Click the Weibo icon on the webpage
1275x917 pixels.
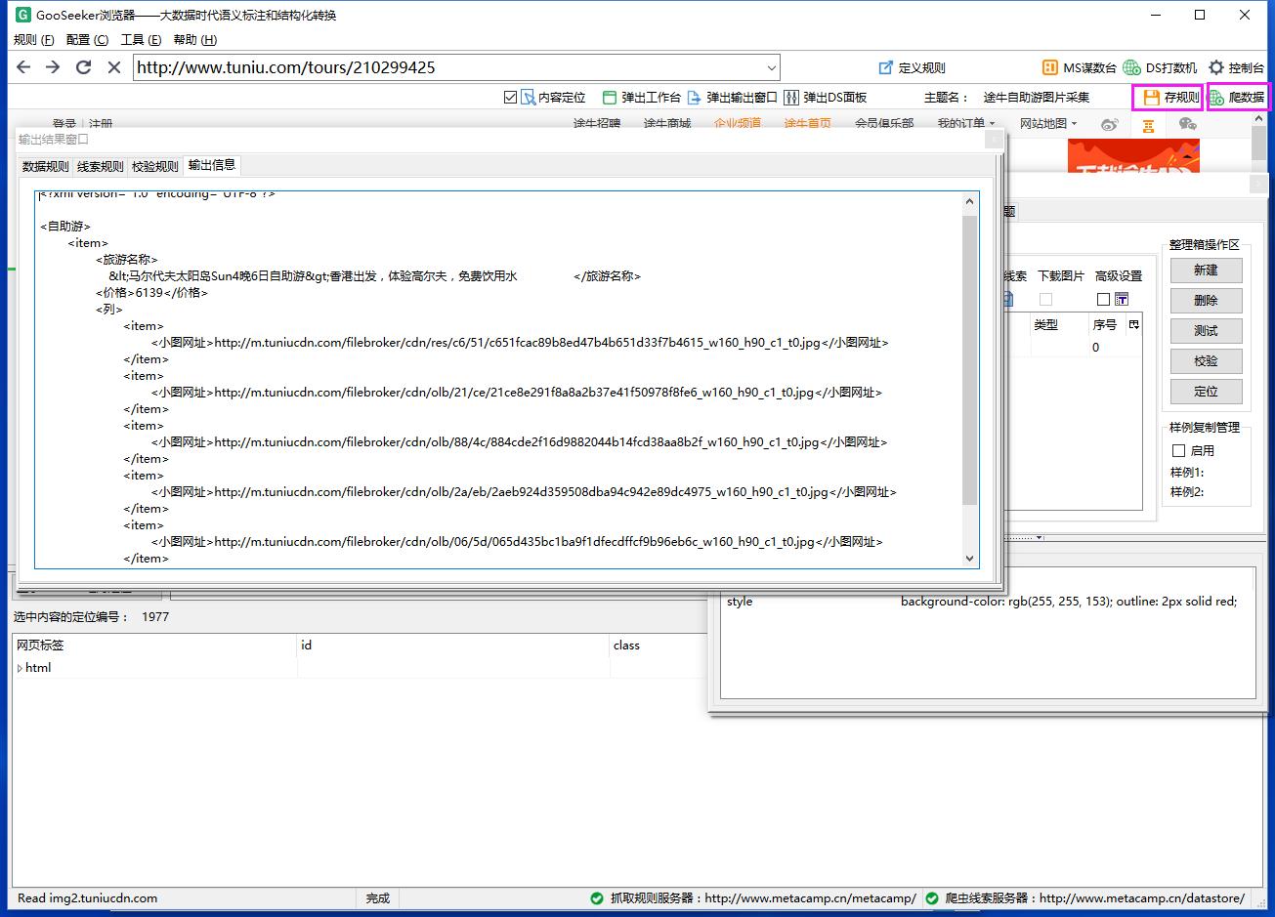(x=1109, y=124)
